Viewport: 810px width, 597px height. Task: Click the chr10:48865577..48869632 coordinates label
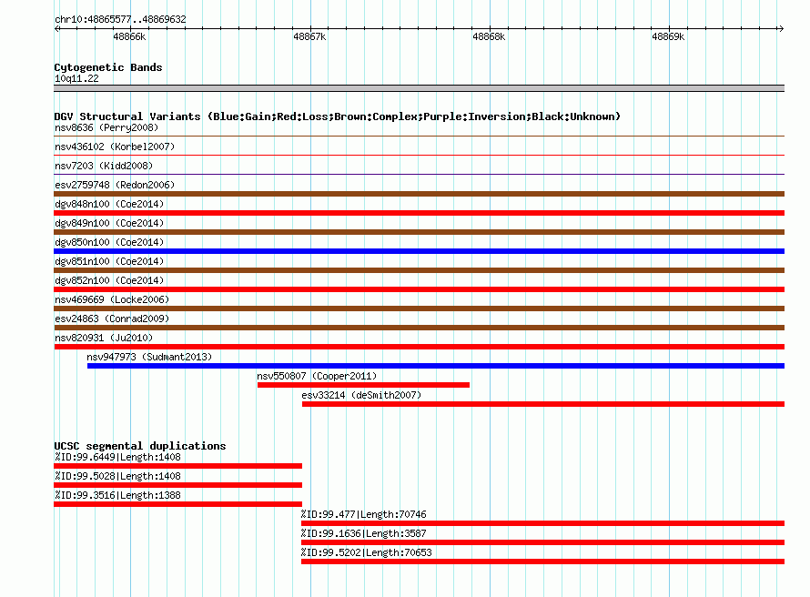click(x=120, y=19)
